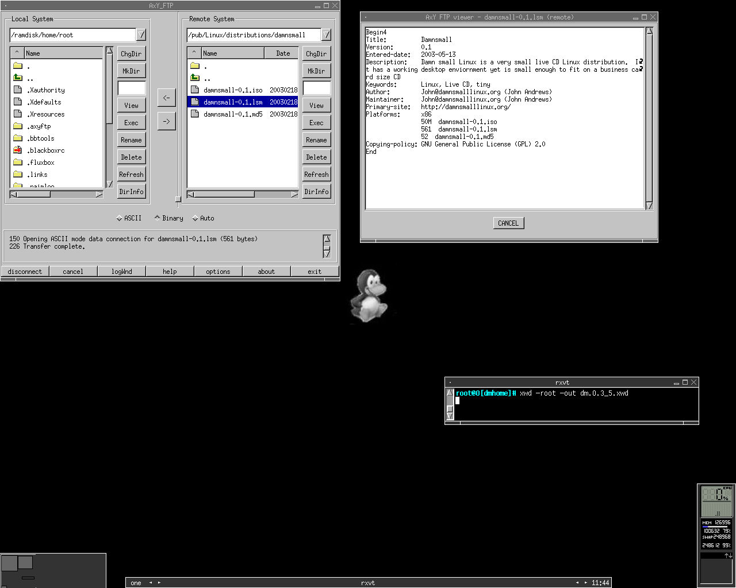
Task: Click local DirInfo button
Action: click(131, 191)
